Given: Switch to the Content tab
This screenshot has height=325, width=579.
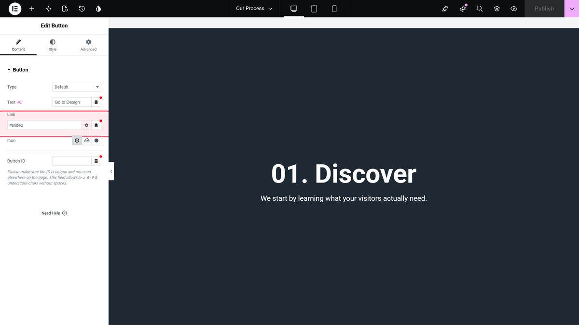Looking at the screenshot, I should coord(18,45).
